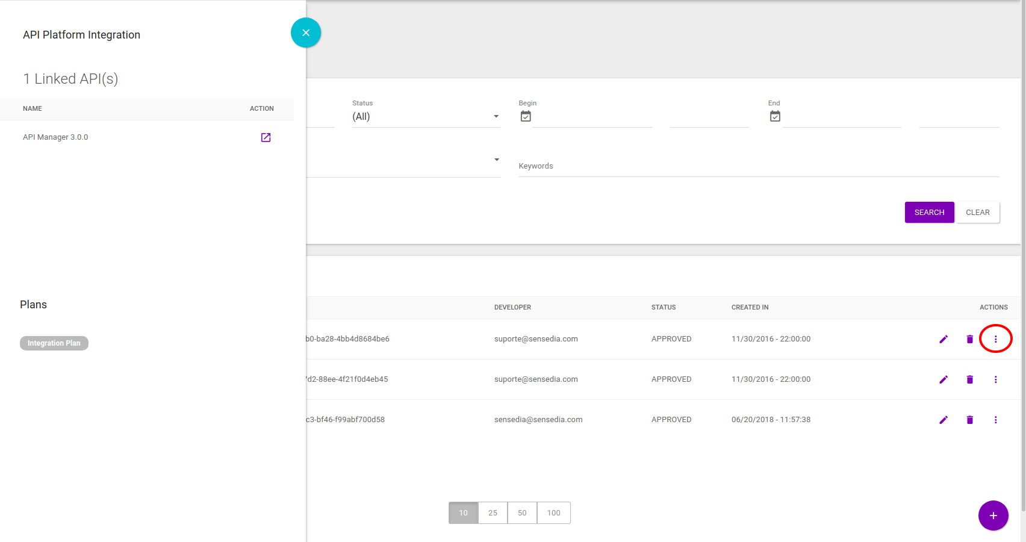Open the Begin date calendar picker

(x=526, y=116)
